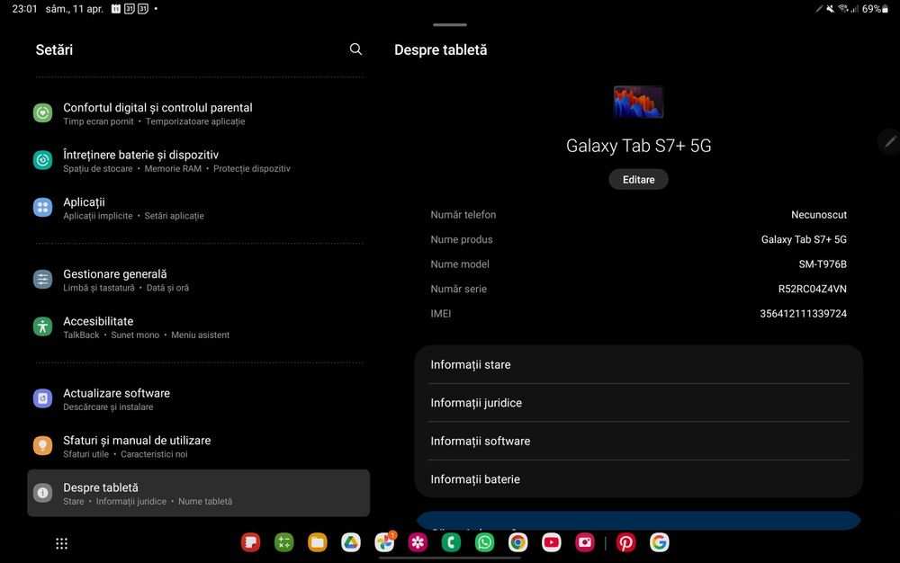
Task: Tap the Despre tabletă info icon
Action: click(42, 493)
